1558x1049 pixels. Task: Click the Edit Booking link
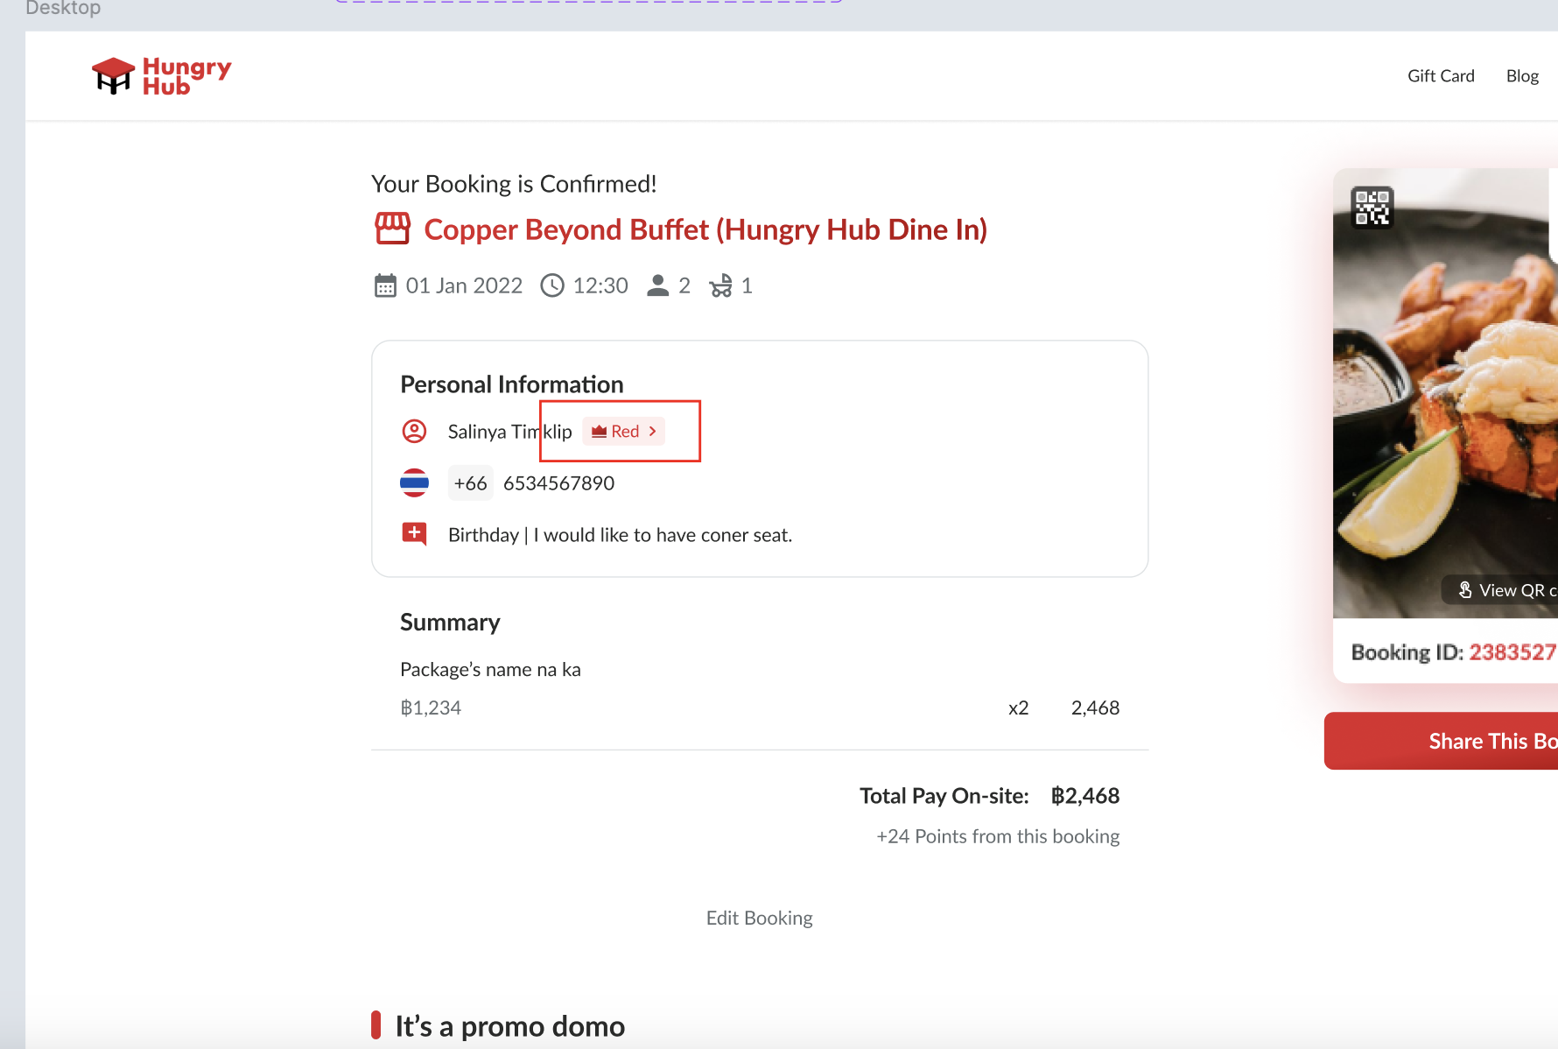pos(759,918)
